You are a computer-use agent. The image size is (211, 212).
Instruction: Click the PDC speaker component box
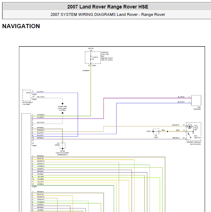(196, 100)
